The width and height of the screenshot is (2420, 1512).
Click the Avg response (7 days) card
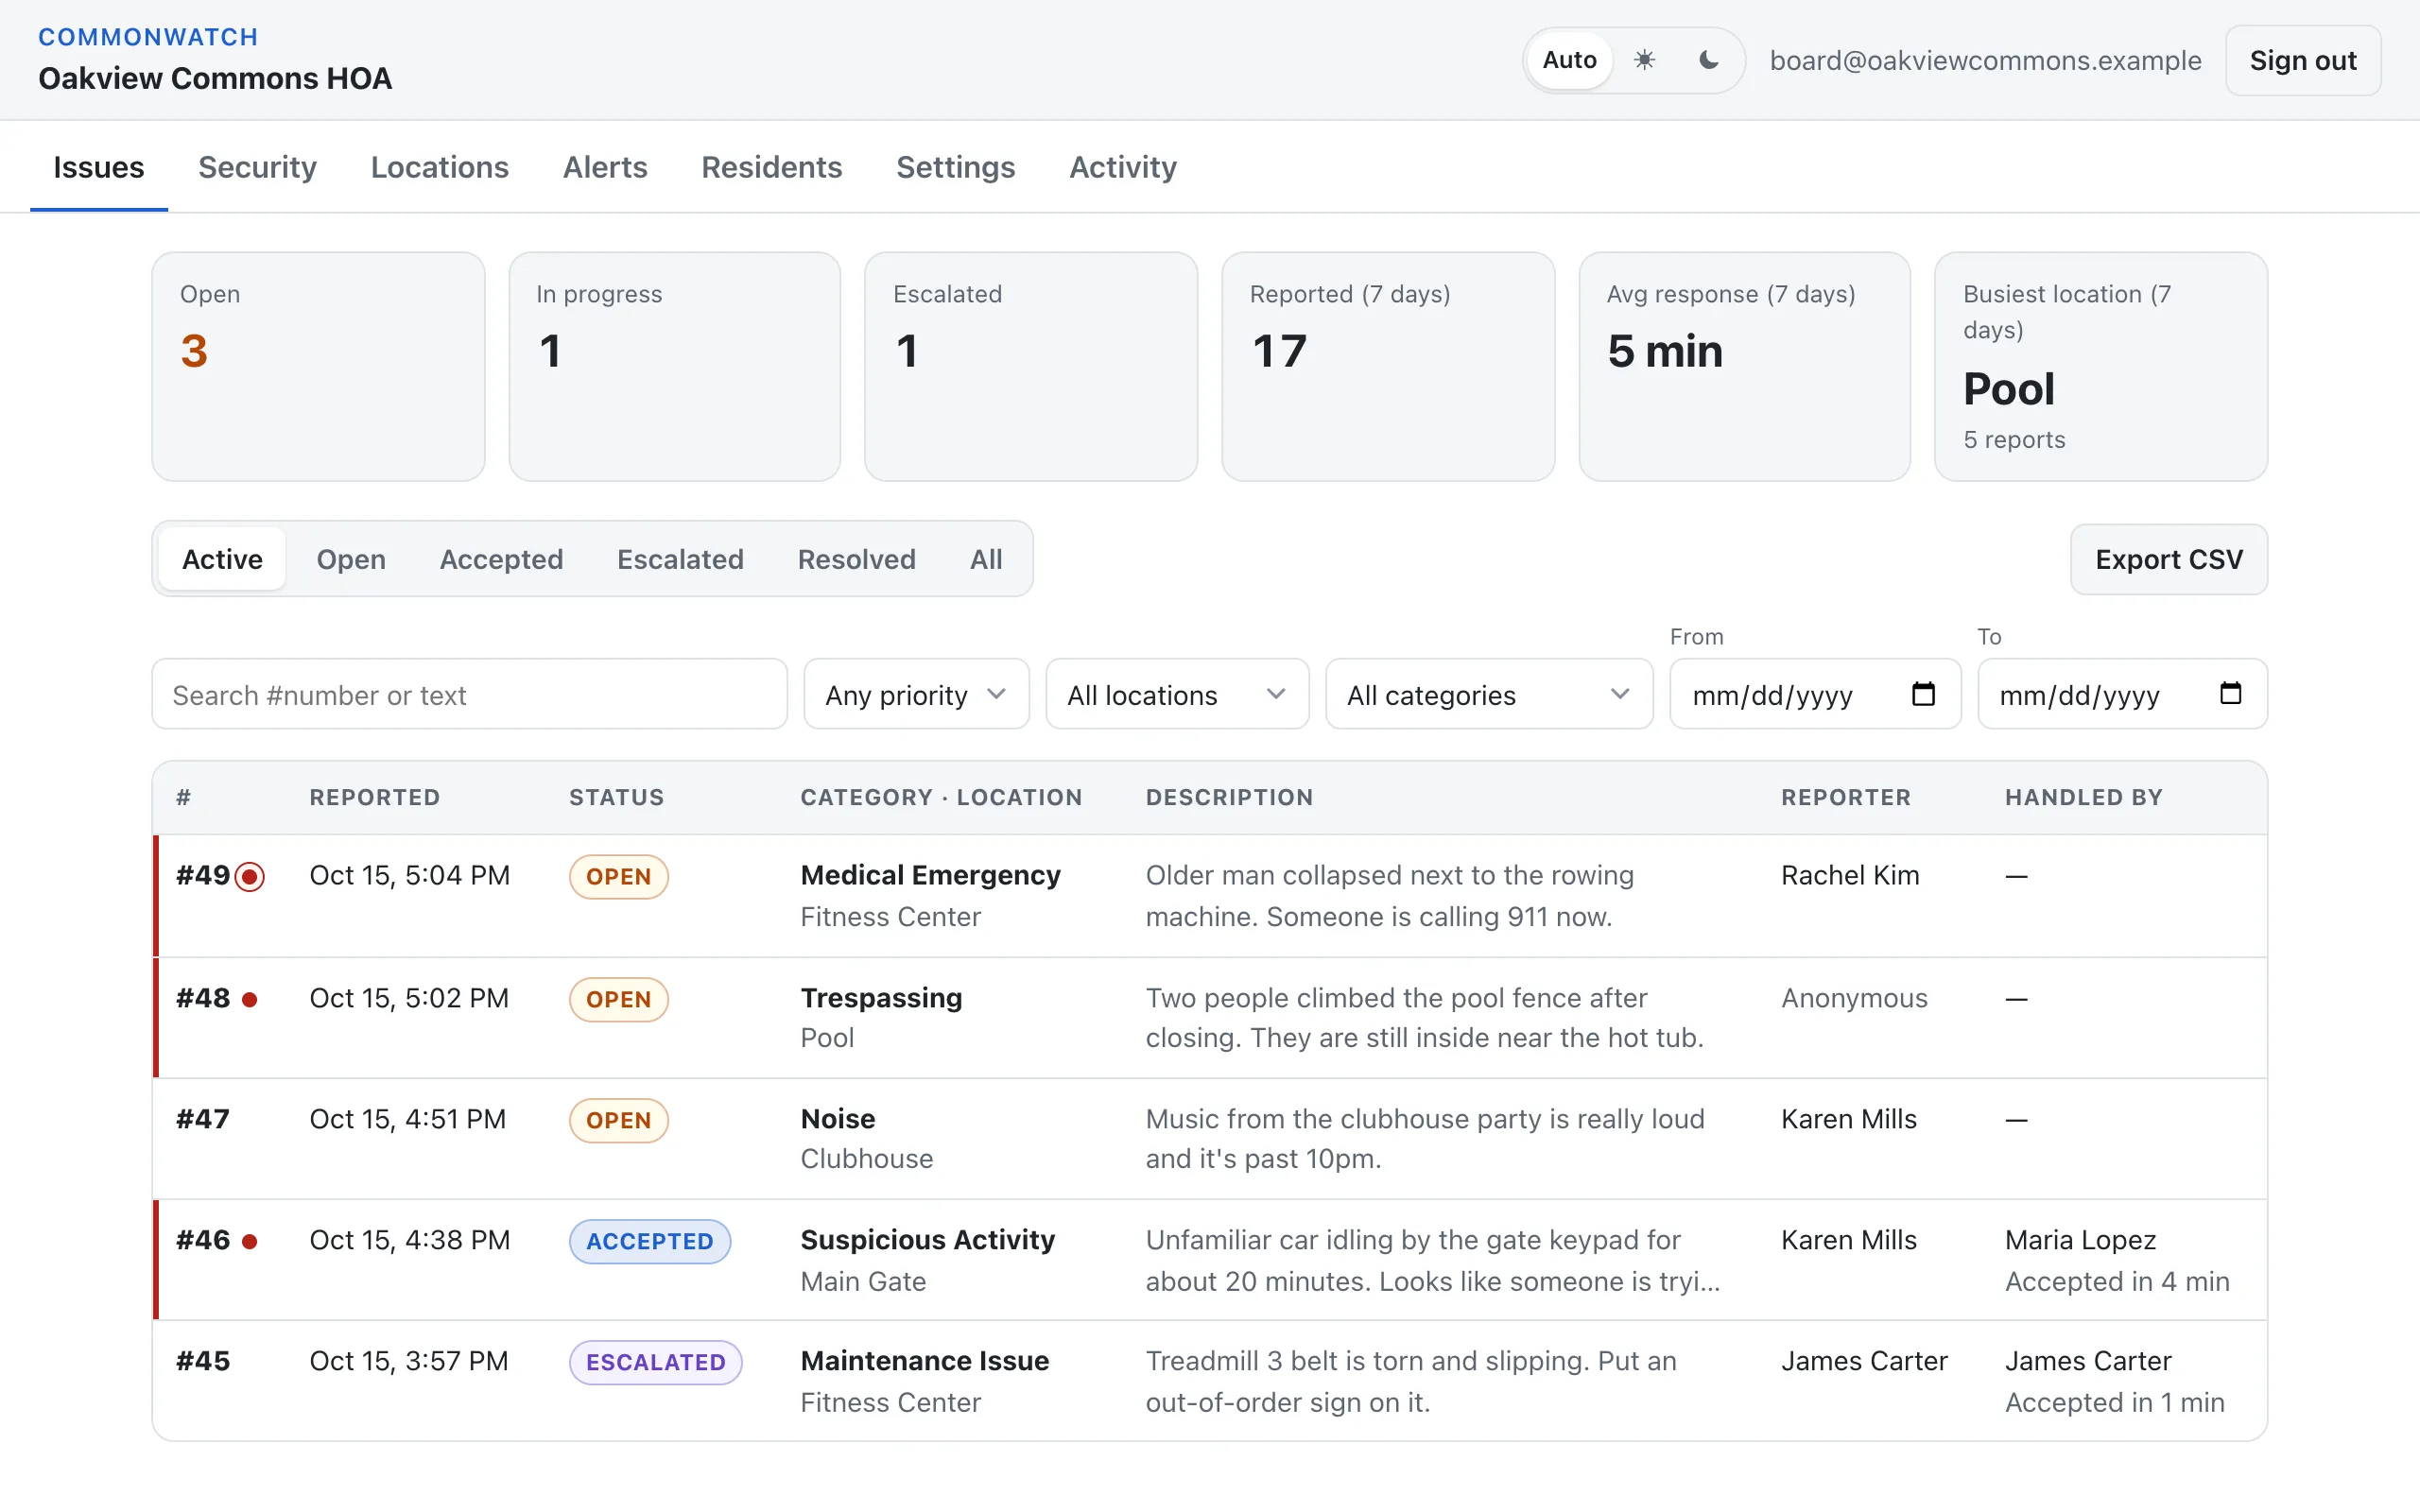tap(1744, 366)
